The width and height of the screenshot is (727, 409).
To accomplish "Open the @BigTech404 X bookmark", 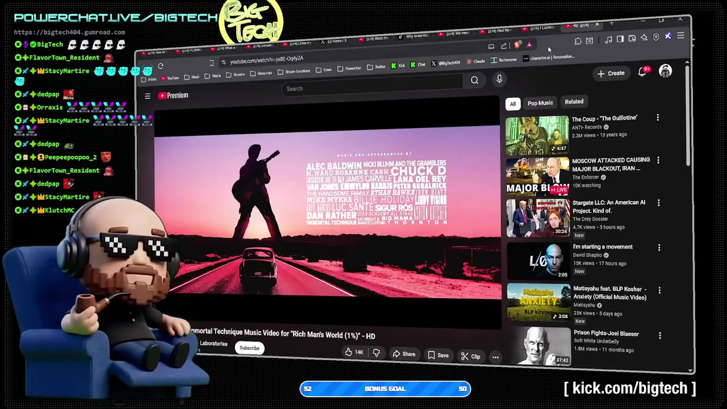I will point(445,63).
